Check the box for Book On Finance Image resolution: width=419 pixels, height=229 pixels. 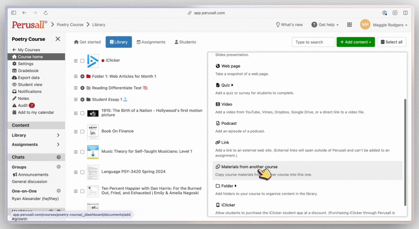[83, 131]
